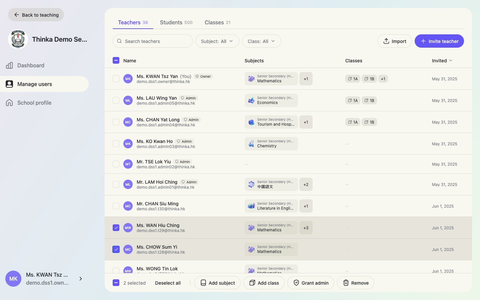Click the large MK avatar in account footer

tap(13, 279)
